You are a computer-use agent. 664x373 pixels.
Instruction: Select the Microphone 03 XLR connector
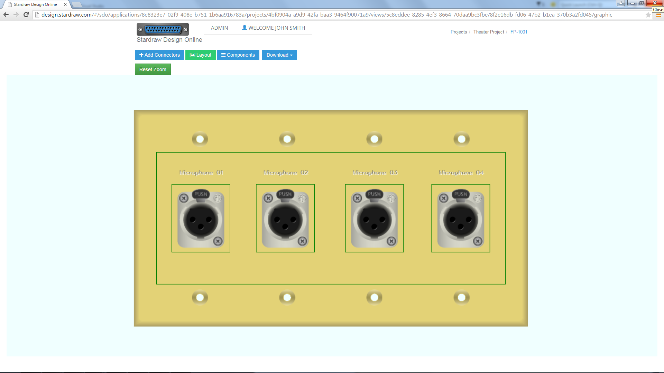[374, 219]
